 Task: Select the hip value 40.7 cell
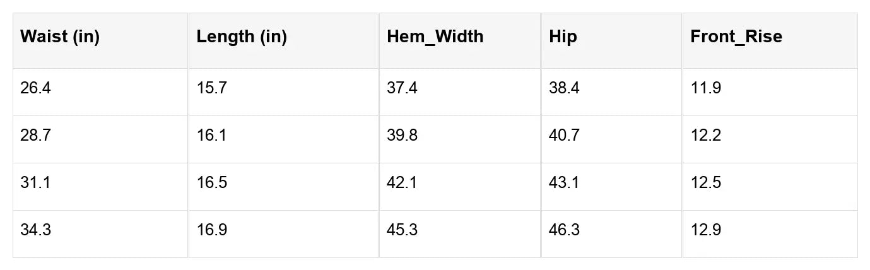click(x=565, y=136)
